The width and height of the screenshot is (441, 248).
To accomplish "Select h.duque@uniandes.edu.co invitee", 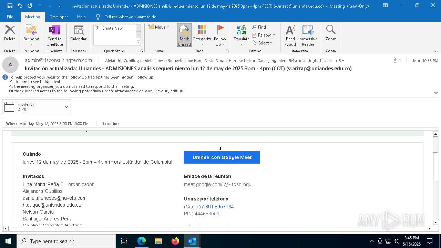I will (52, 205).
